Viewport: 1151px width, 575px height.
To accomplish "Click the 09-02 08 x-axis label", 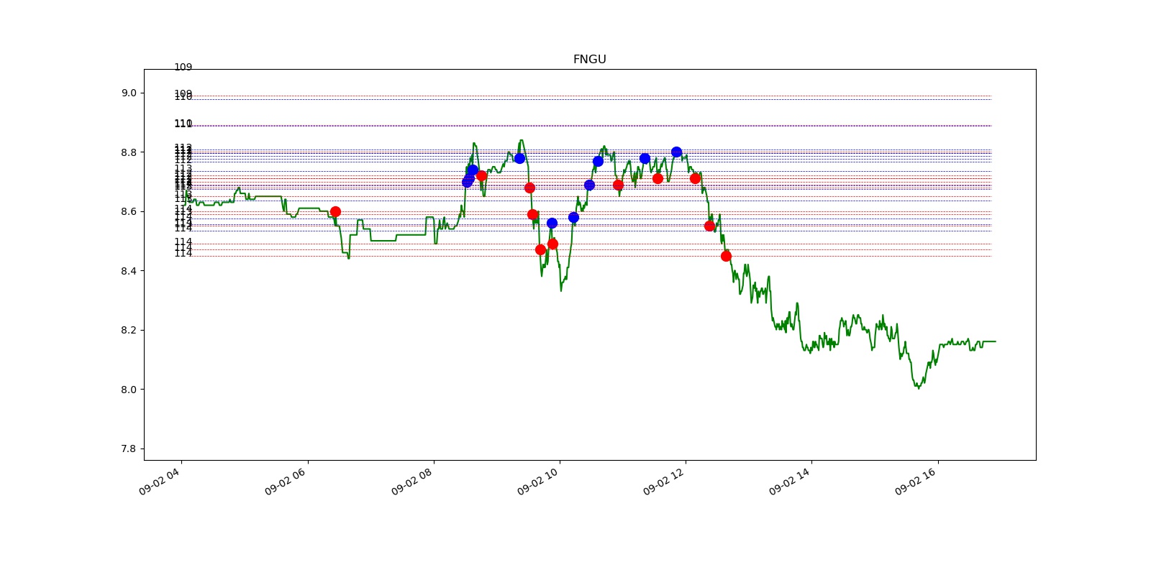I will tap(411, 482).
